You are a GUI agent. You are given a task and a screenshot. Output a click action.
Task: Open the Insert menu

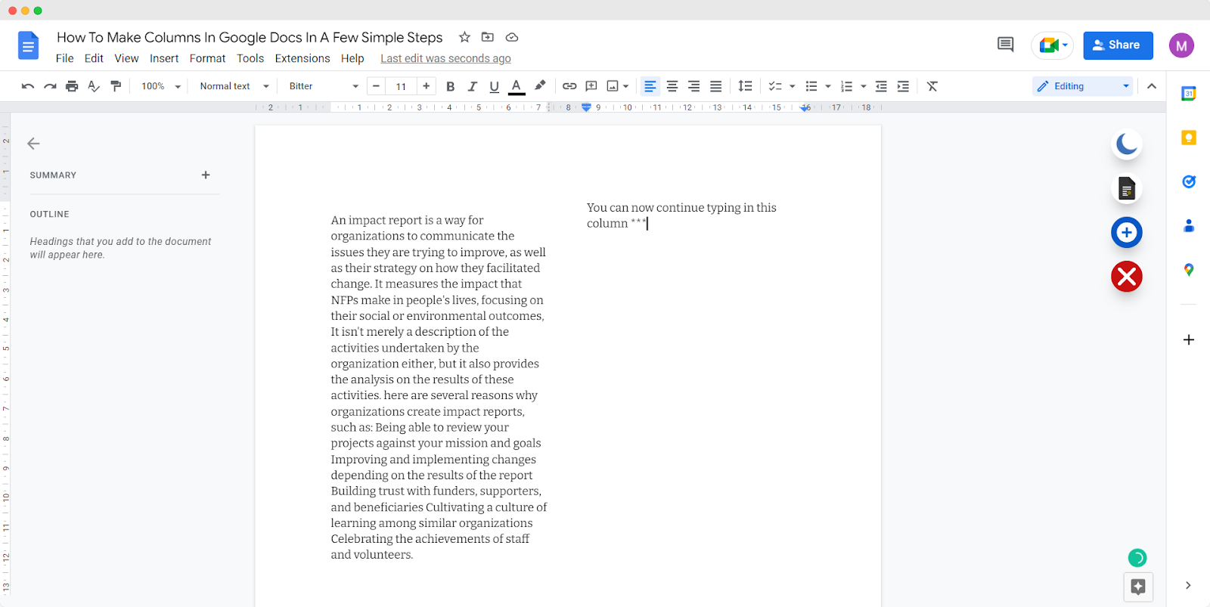[x=164, y=58]
